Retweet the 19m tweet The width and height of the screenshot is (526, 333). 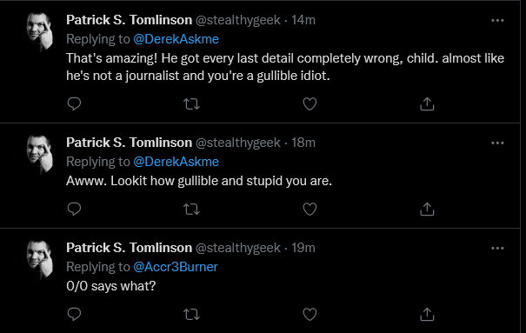pyautogui.click(x=192, y=315)
